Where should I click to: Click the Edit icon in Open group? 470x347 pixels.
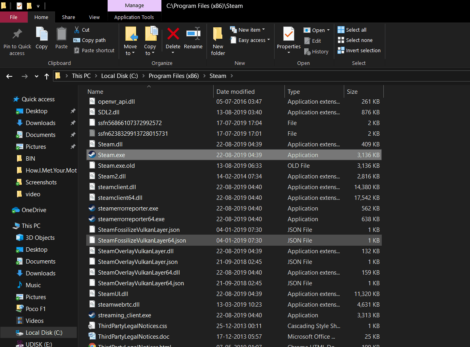point(307,41)
